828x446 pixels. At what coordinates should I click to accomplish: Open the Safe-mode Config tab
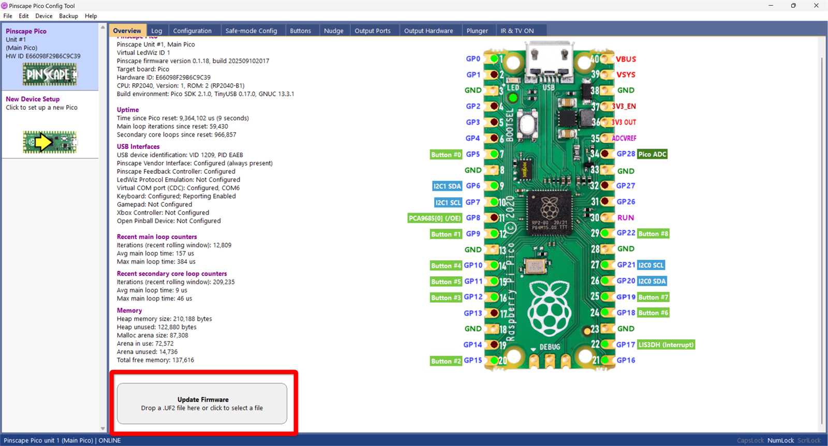pyautogui.click(x=252, y=31)
